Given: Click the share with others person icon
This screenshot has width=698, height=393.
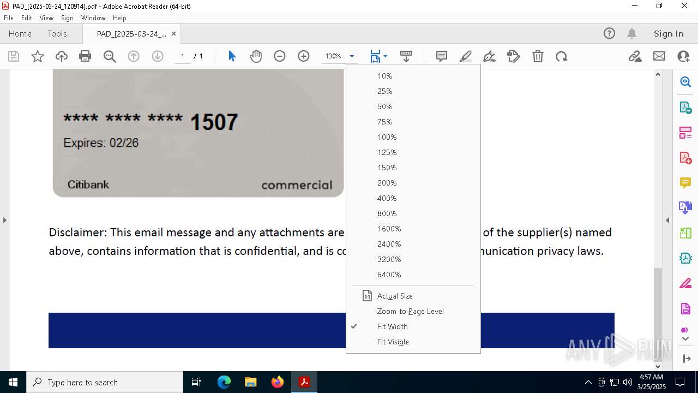Looking at the screenshot, I should (683, 56).
